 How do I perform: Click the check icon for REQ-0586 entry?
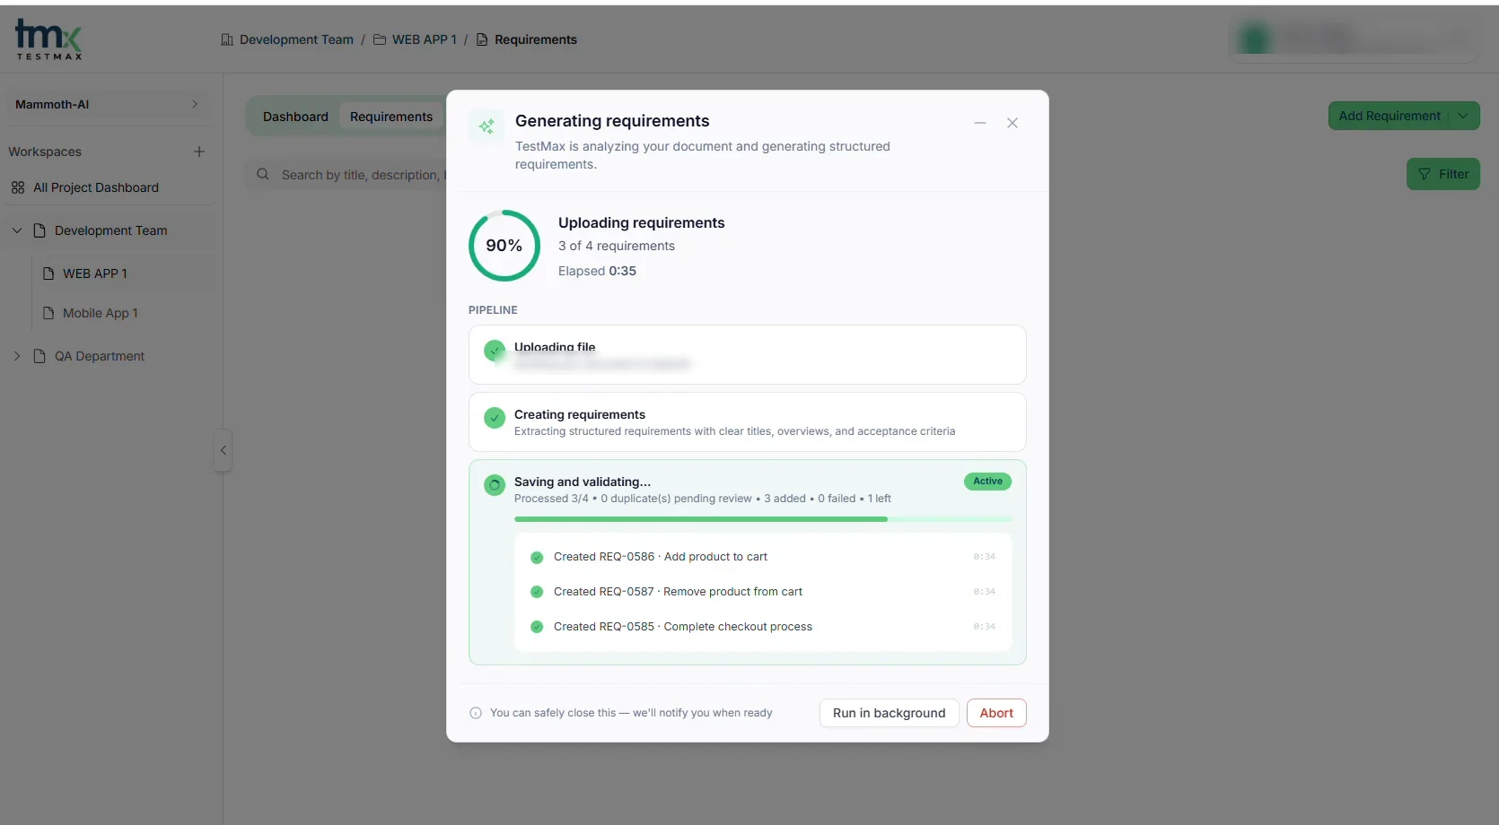[537, 557]
